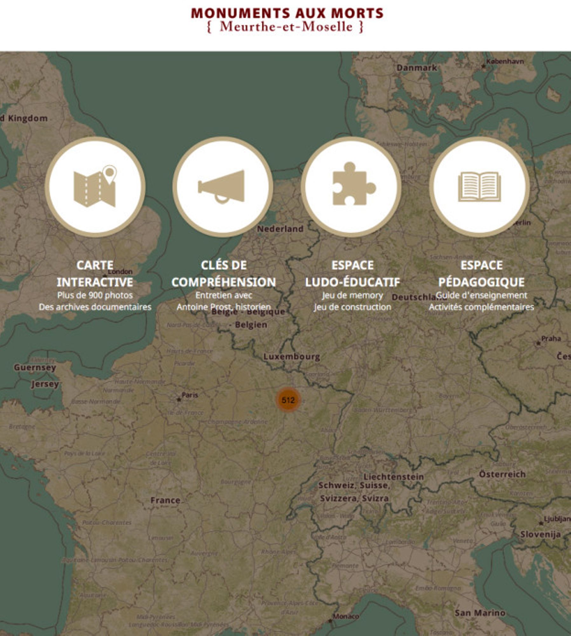Click the Monuments aux Morts title
Image resolution: width=571 pixels, height=636 pixels.
click(x=285, y=14)
